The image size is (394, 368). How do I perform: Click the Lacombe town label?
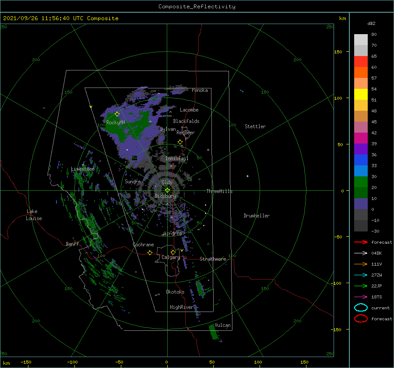pyautogui.click(x=189, y=110)
